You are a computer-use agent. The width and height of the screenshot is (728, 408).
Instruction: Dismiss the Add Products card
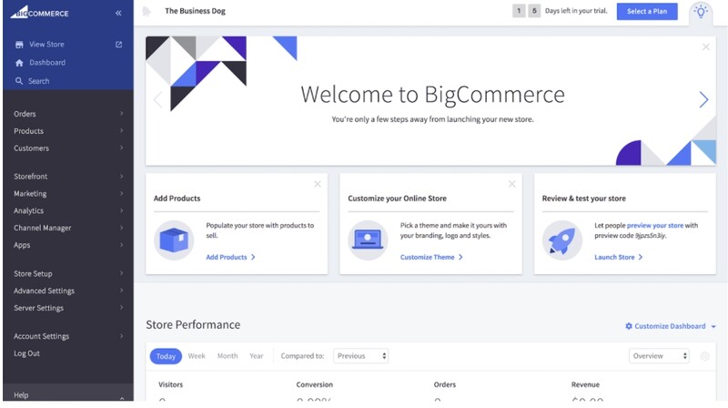coord(318,184)
